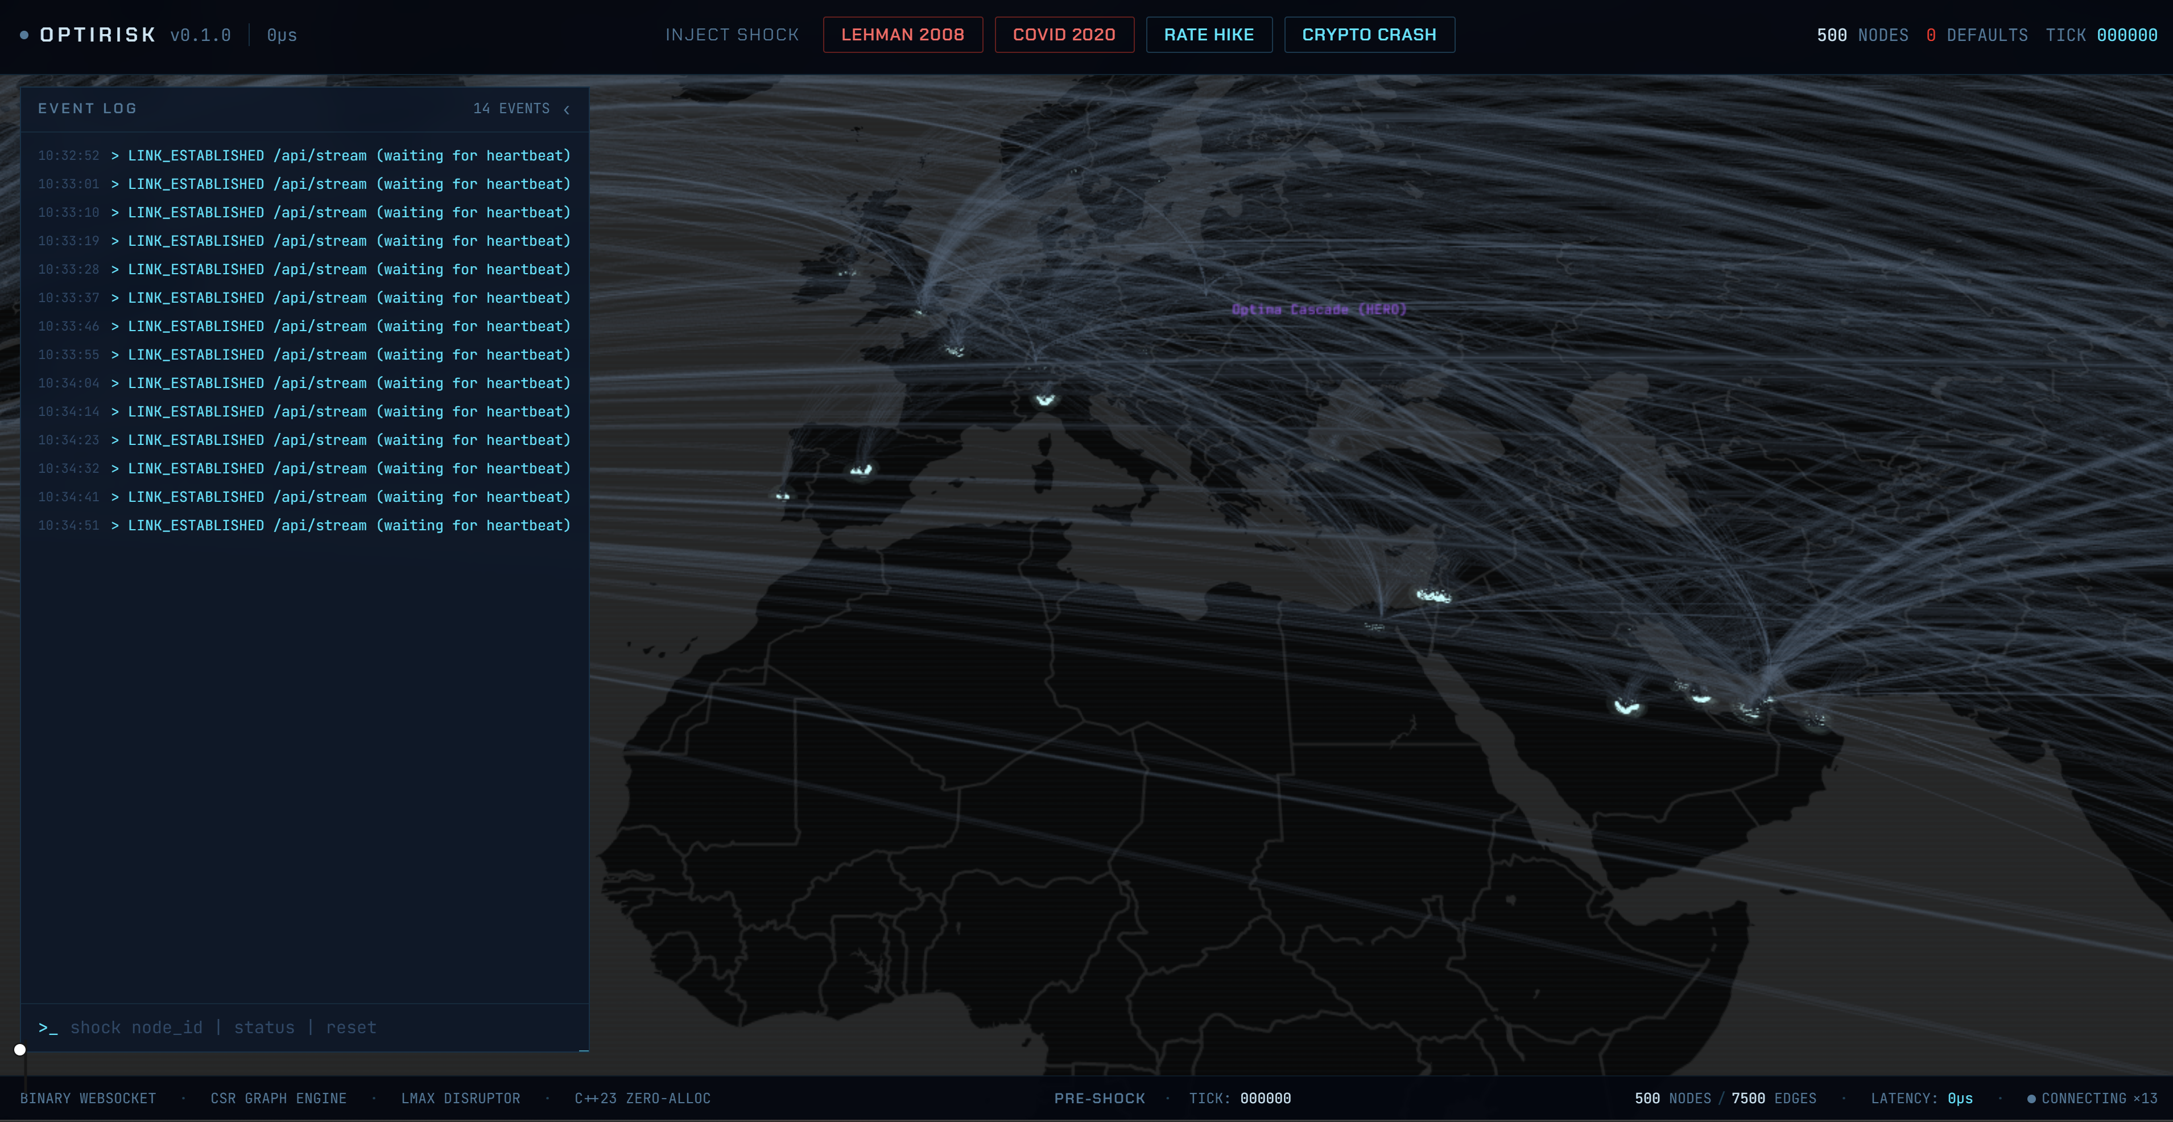Select the Optima Cascade (HERO) map label
Screen dimensions: 2173x1122
pyautogui.click(x=1319, y=310)
